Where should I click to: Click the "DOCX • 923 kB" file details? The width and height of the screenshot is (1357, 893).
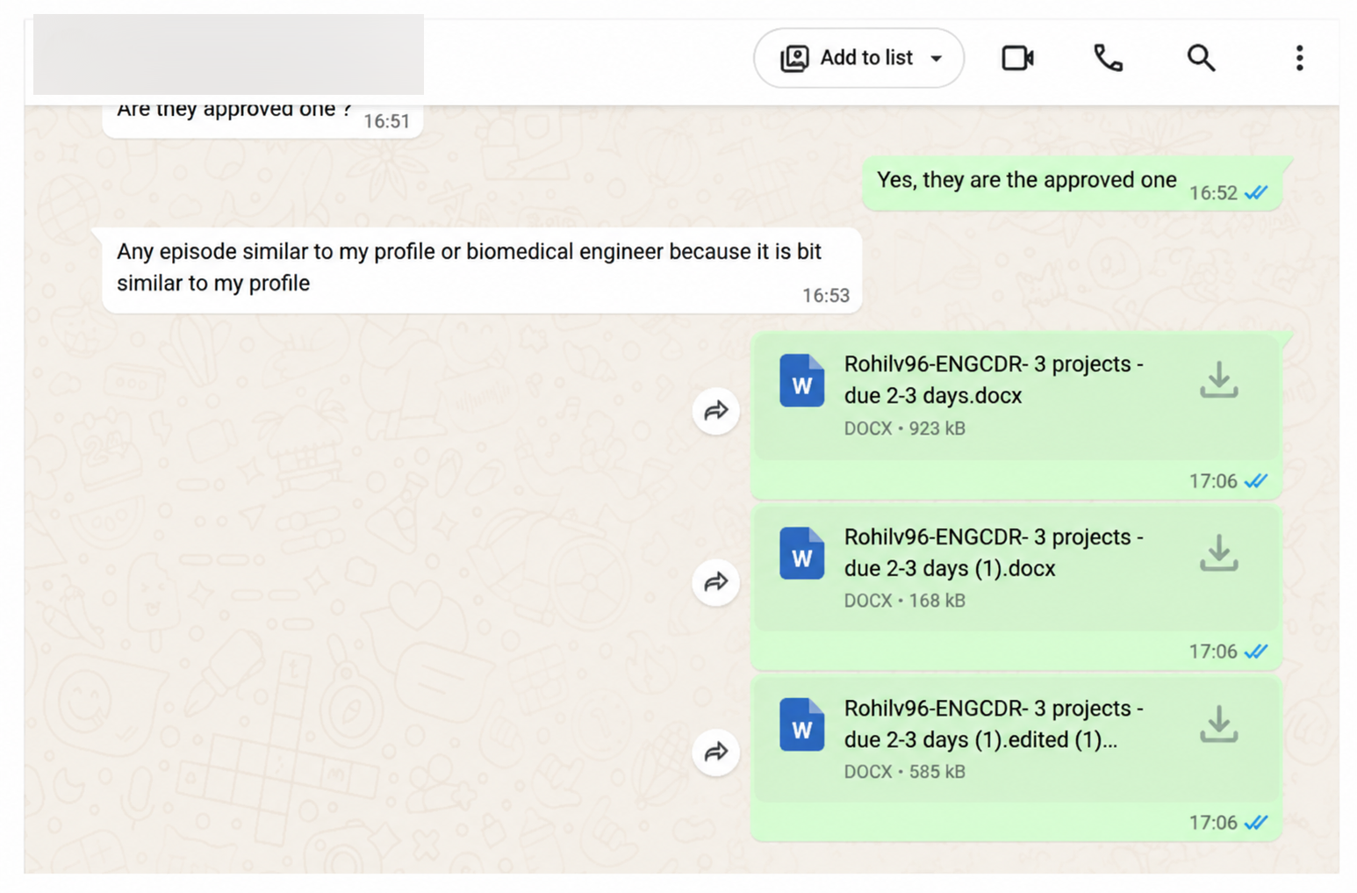pos(904,428)
